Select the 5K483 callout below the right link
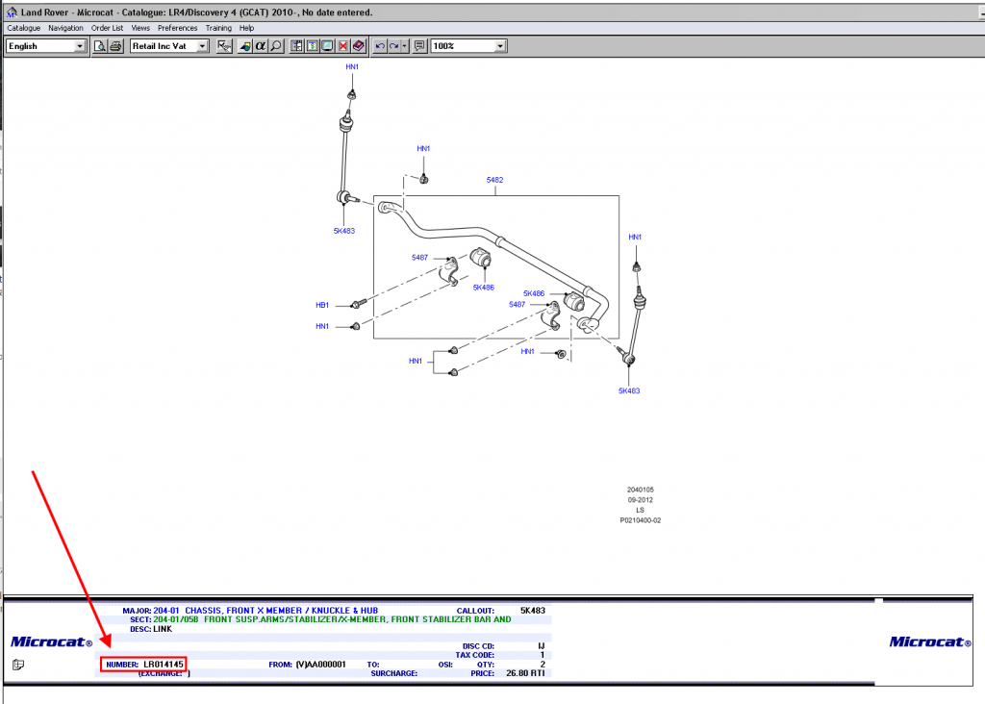 pyautogui.click(x=629, y=391)
